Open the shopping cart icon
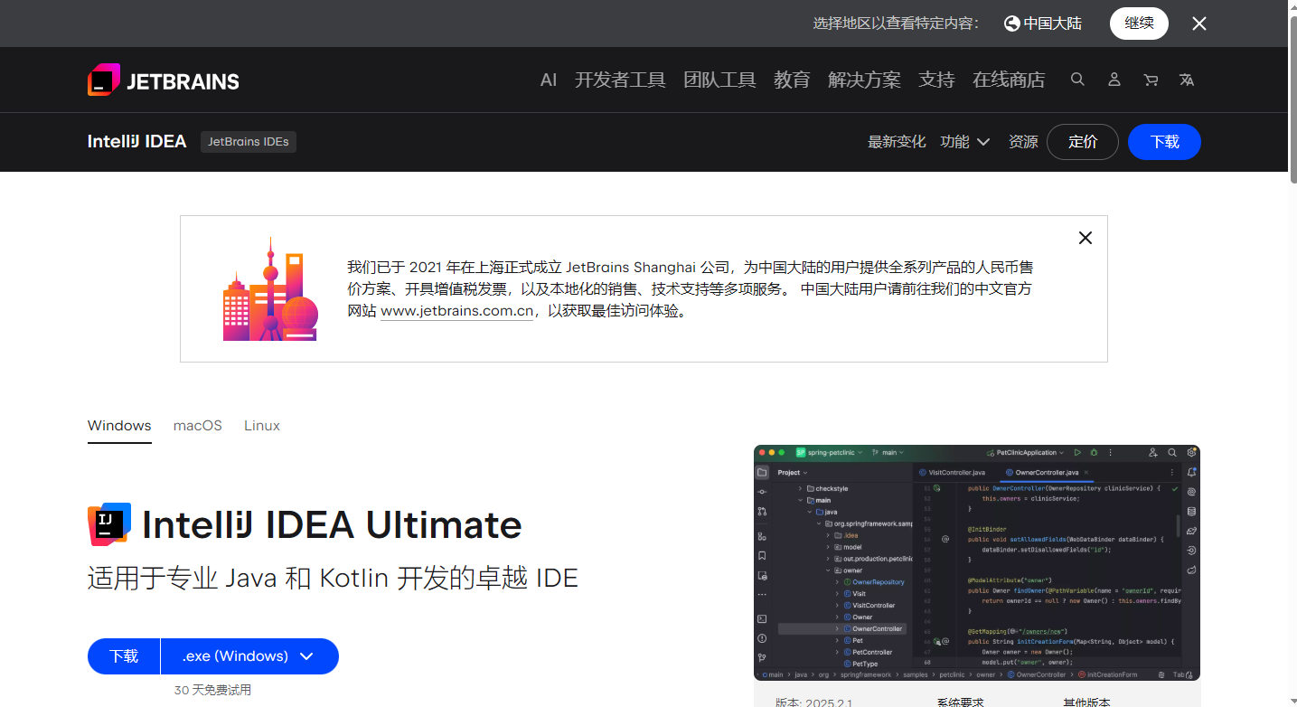The width and height of the screenshot is (1297, 707). pyautogui.click(x=1150, y=80)
